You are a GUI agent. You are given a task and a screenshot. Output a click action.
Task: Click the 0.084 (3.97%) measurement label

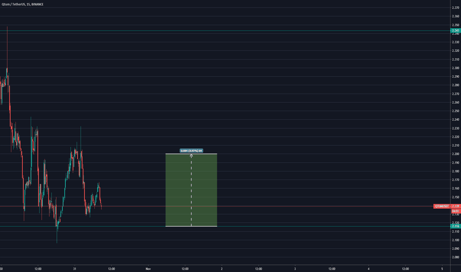point(191,150)
